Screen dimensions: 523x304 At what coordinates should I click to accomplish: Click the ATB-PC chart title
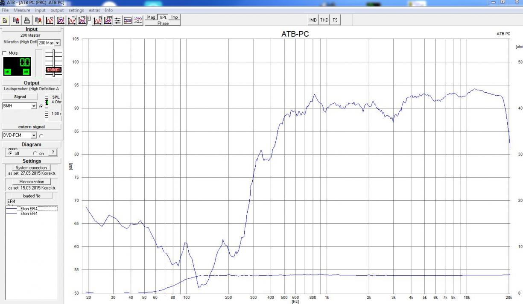point(295,34)
